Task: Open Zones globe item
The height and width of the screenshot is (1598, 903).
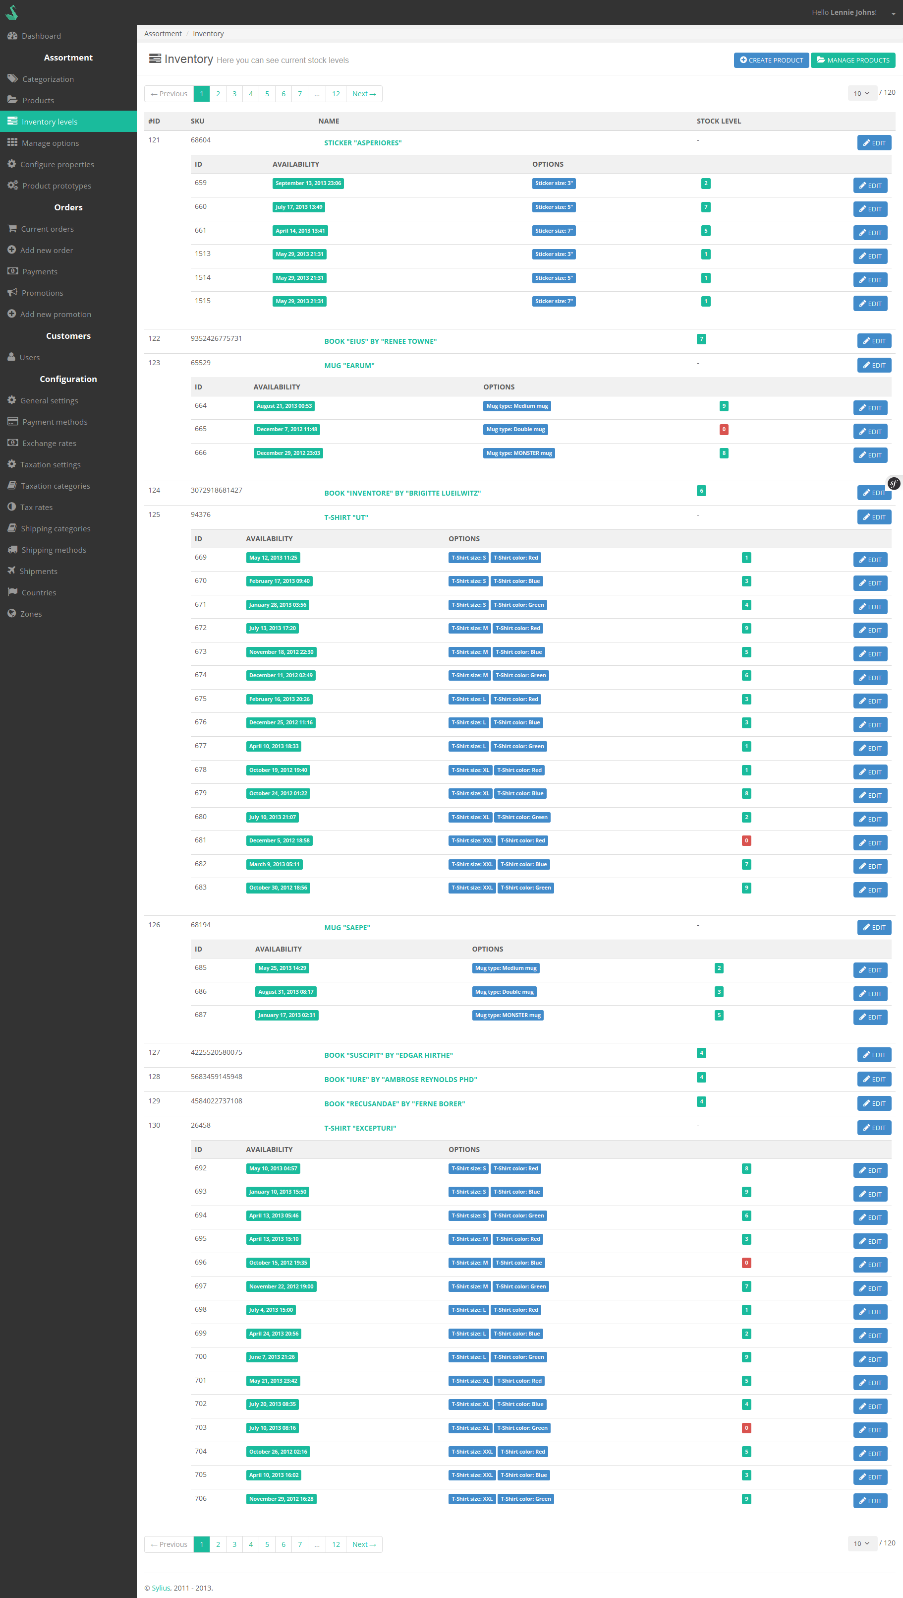Action: click(68, 614)
